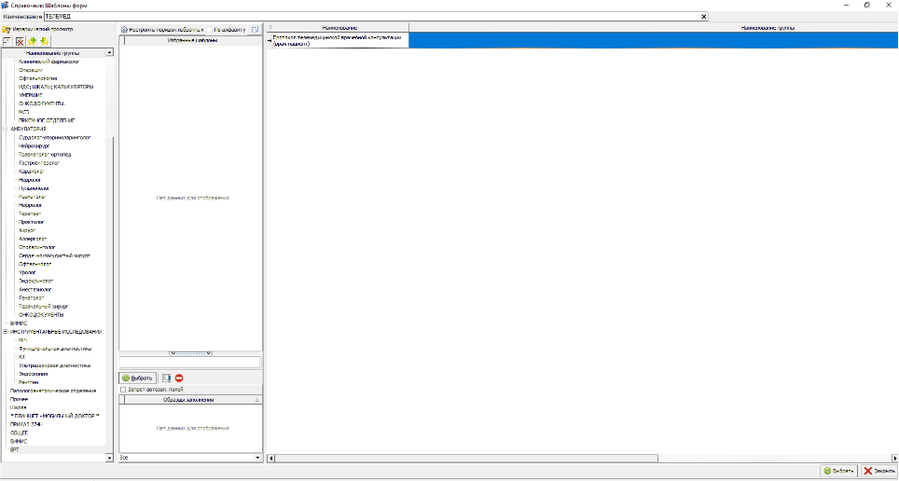Screen dimensions: 899x481
Task: Enable the Запрет автозап. полей checkbox
Action: point(125,390)
